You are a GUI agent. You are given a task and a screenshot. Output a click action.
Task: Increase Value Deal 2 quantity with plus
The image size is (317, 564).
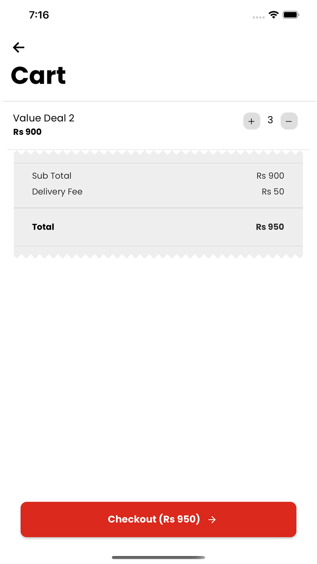[x=252, y=121]
